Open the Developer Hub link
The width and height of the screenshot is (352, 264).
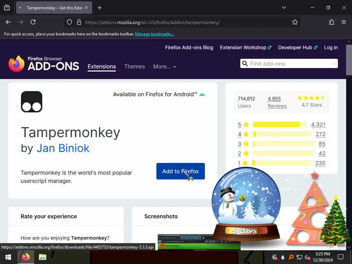[x=298, y=47]
